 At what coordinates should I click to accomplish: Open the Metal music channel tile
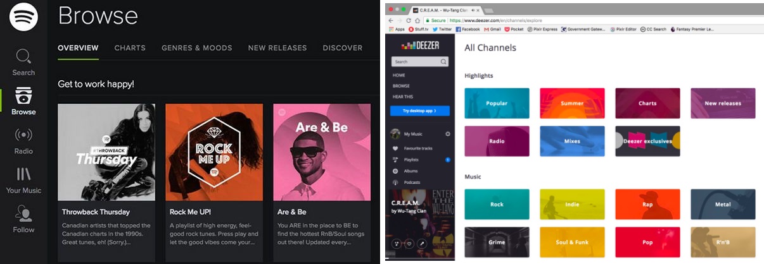coord(723,205)
